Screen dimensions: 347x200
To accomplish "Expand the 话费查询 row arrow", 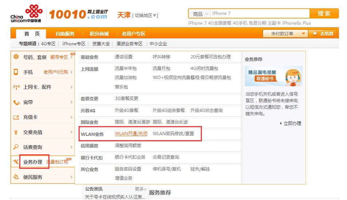I will 72,147.
